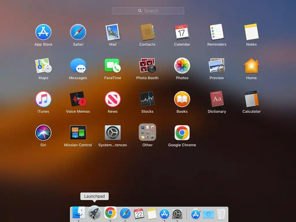Click the Launchpad Search field
The image size is (296, 222).
pos(148,11)
